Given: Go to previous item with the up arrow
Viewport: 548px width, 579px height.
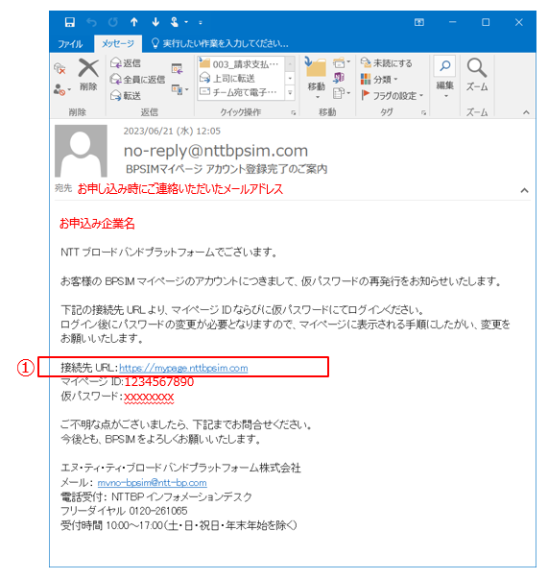Looking at the screenshot, I should (134, 22).
